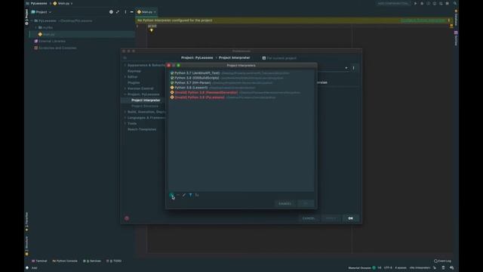Open the Project side tool tab
The width and height of the screenshot is (483, 272).
click(x=27, y=17)
